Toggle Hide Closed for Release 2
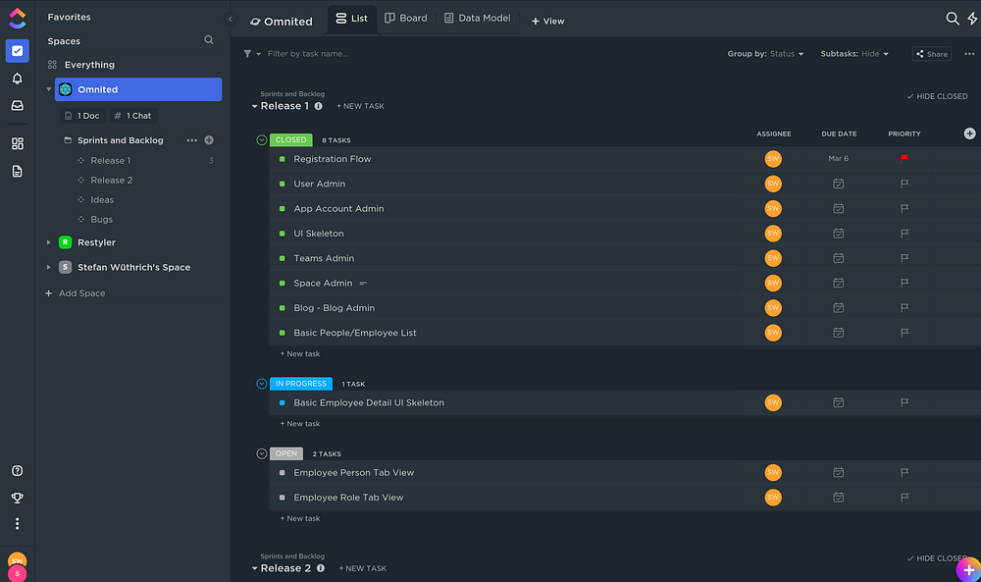 coord(937,558)
